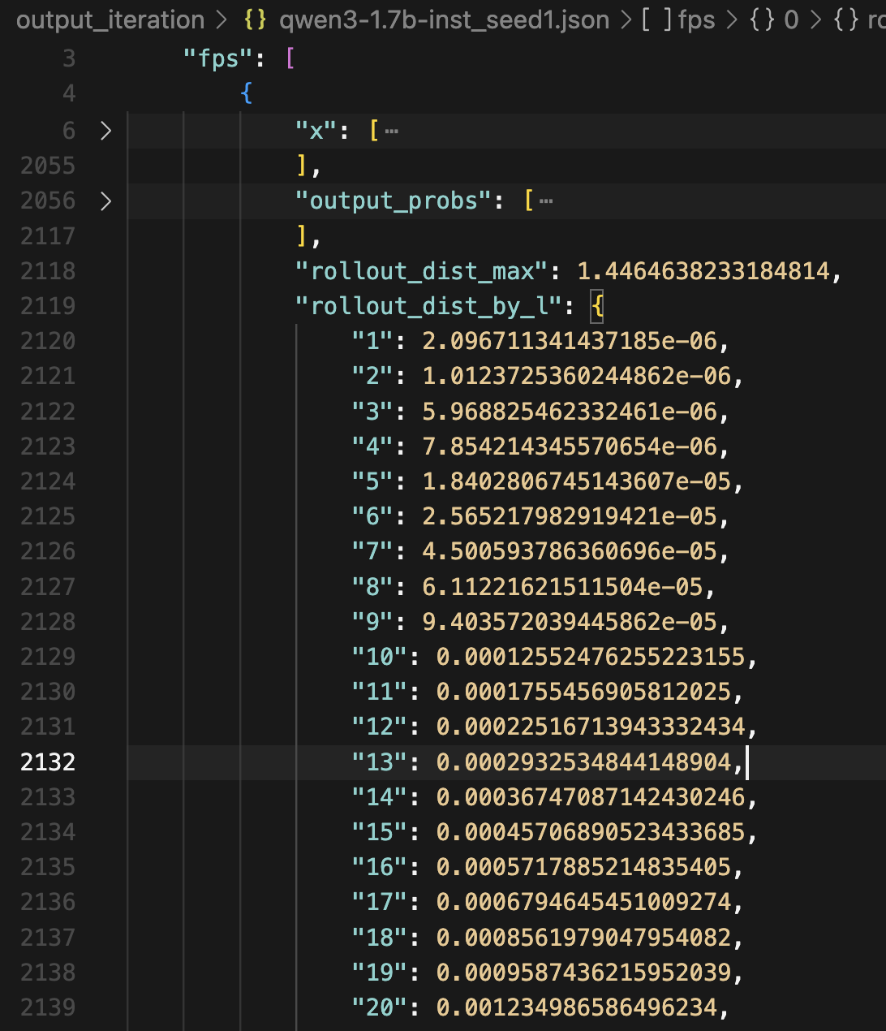Place cursor on the "rollout_dist_max" key
The image size is (886, 1031).
click(422, 271)
